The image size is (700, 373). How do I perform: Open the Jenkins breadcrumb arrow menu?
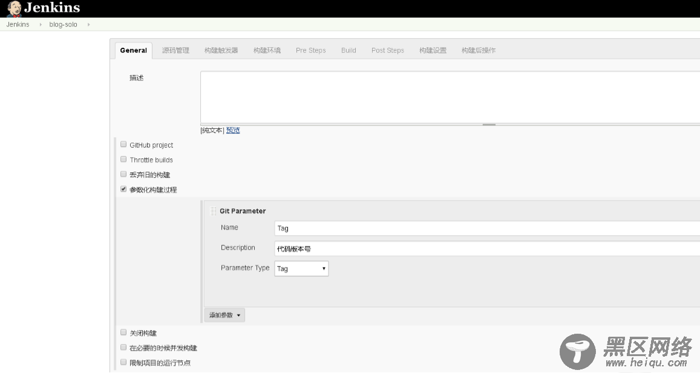(40, 25)
